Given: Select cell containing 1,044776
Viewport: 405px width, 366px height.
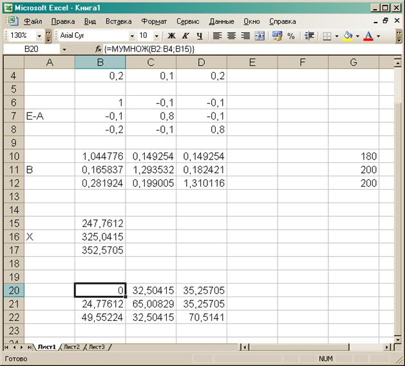Looking at the screenshot, I should (100, 156).
